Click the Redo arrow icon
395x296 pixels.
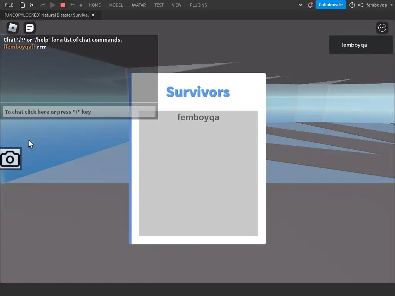[42, 5]
